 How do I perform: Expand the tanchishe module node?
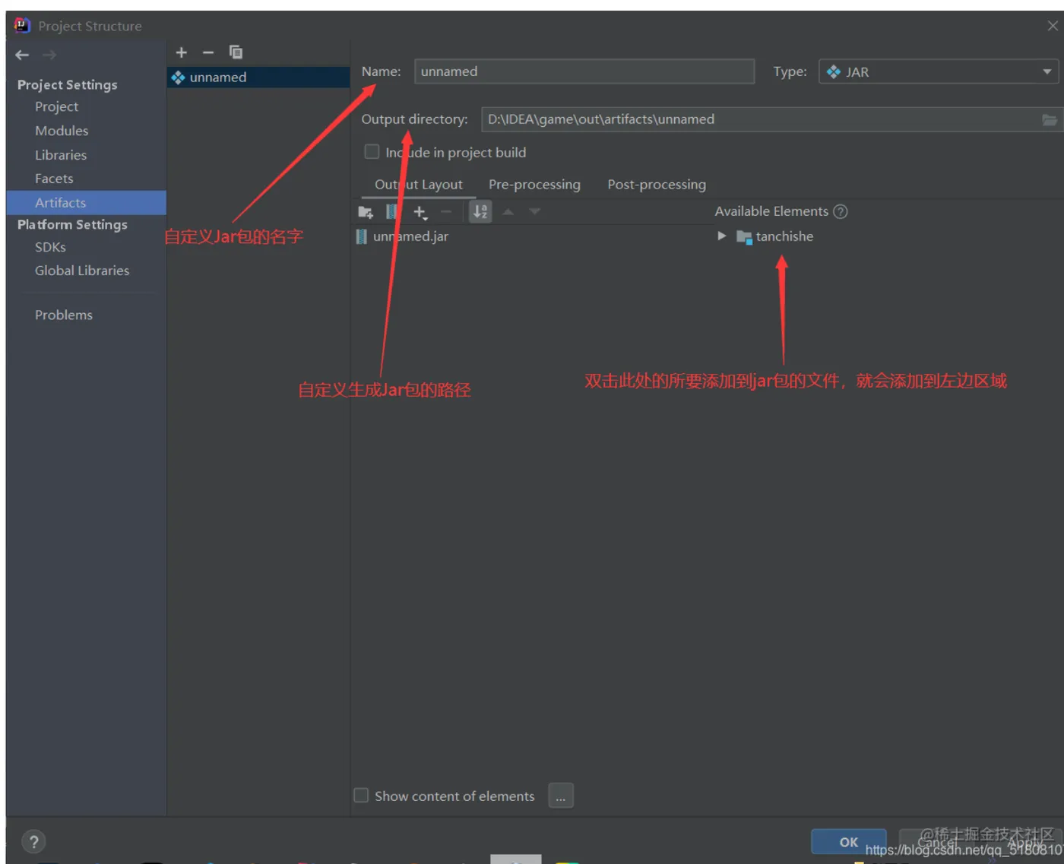[x=721, y=236]
